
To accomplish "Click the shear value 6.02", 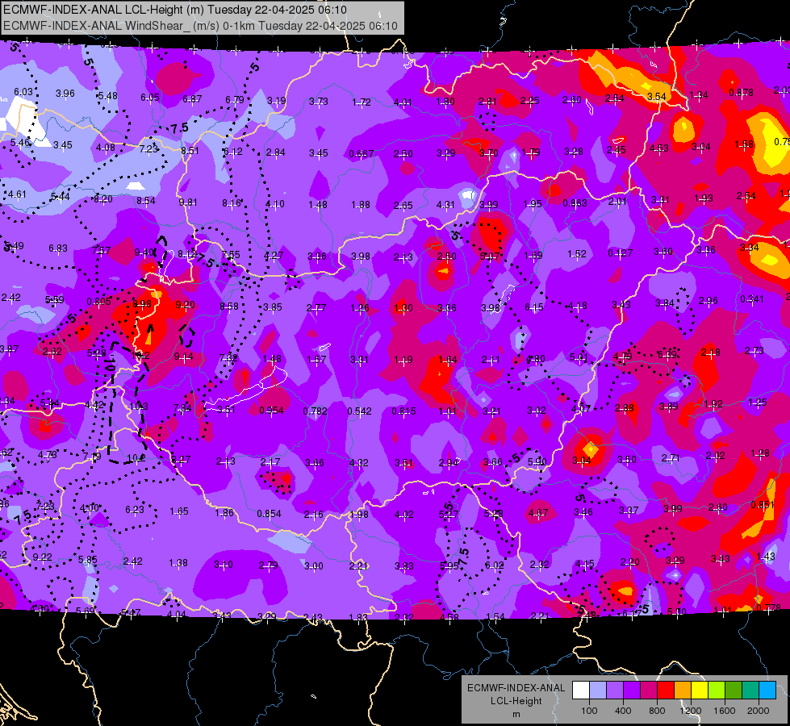I will pyautogui.click(x=494, y=565).
